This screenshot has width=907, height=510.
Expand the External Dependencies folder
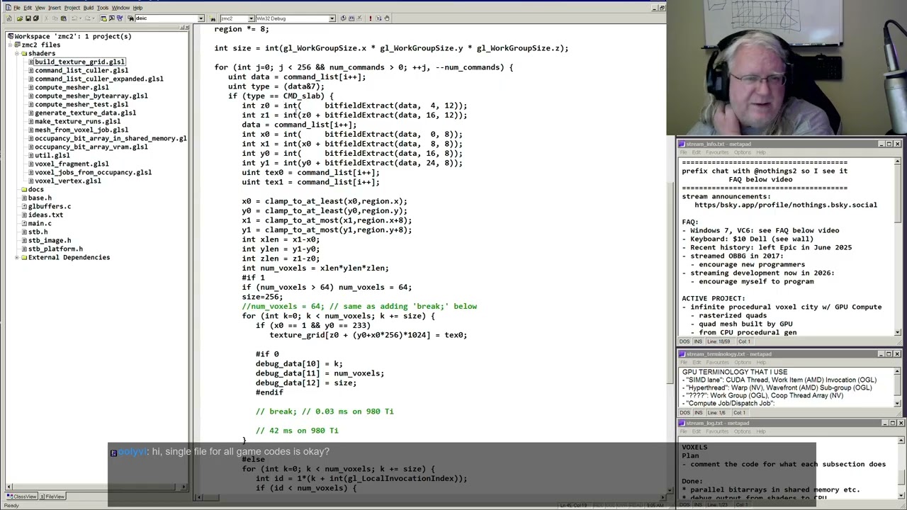16,257
